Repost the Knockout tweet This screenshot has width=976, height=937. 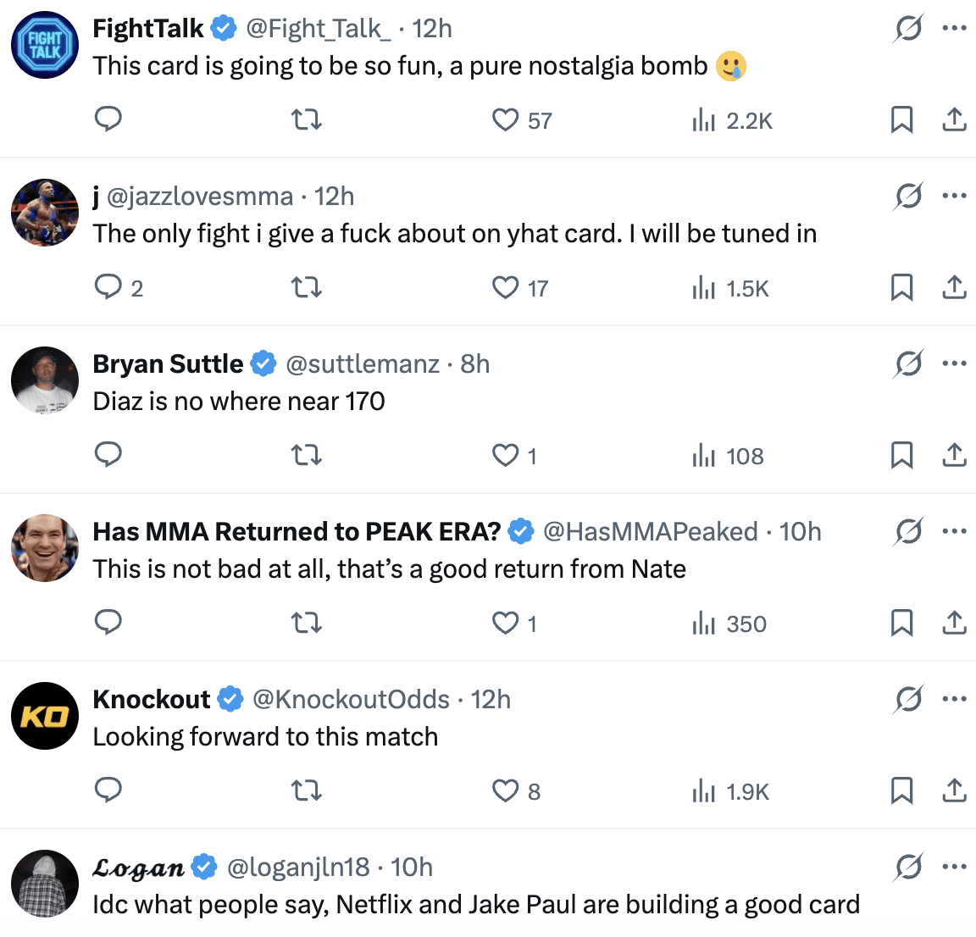pyautogui.click(x=307, y=791)
